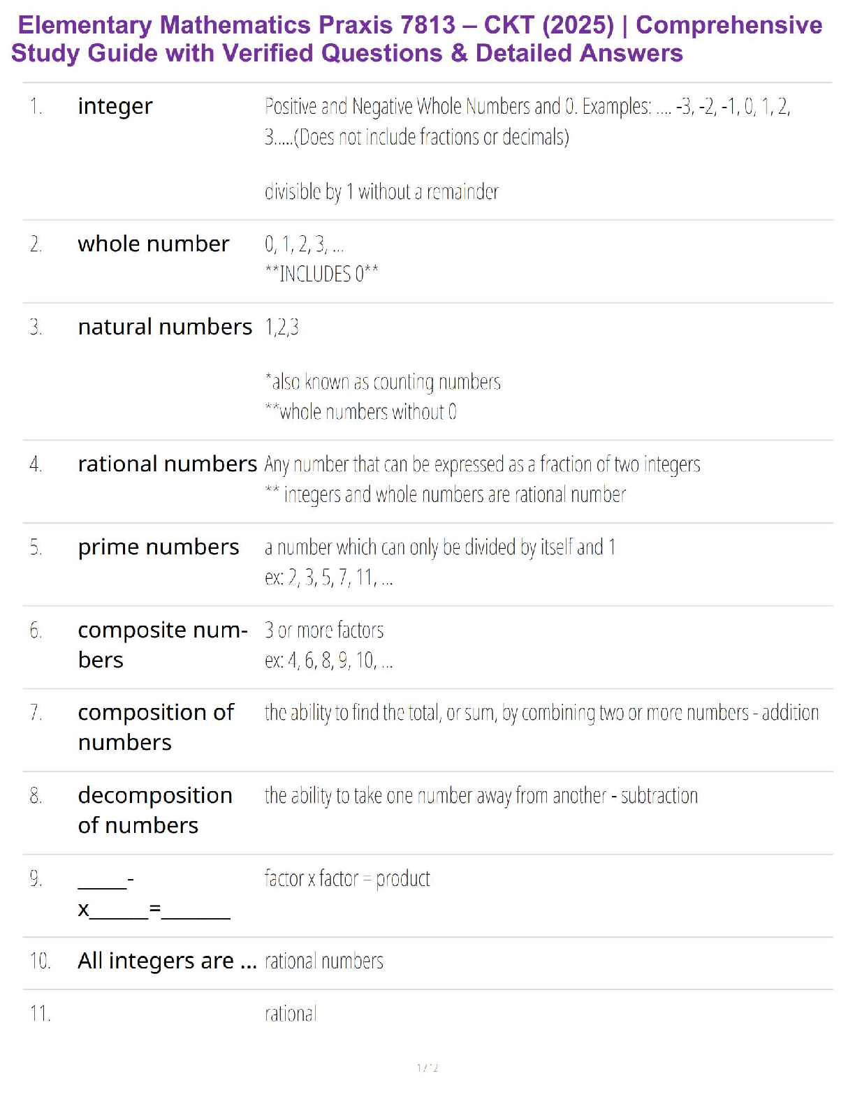Select the "prime numbers" term

[159, 547]
